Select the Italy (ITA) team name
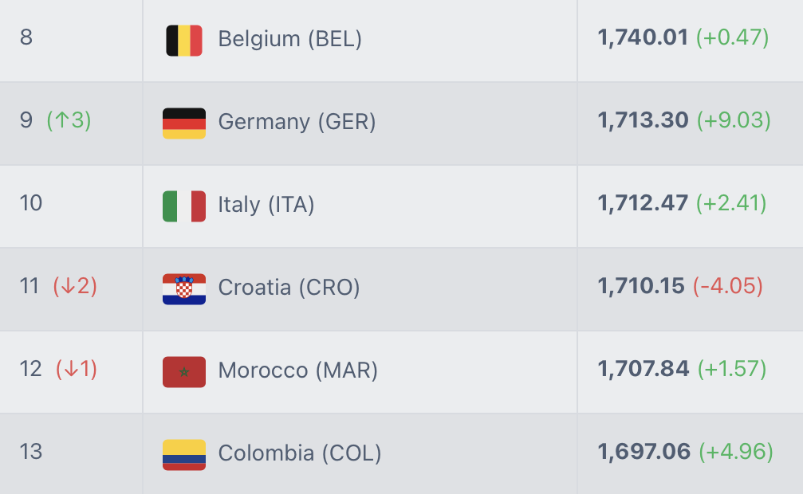The height and width of the screenshot is (494, 803). [266, 205]
